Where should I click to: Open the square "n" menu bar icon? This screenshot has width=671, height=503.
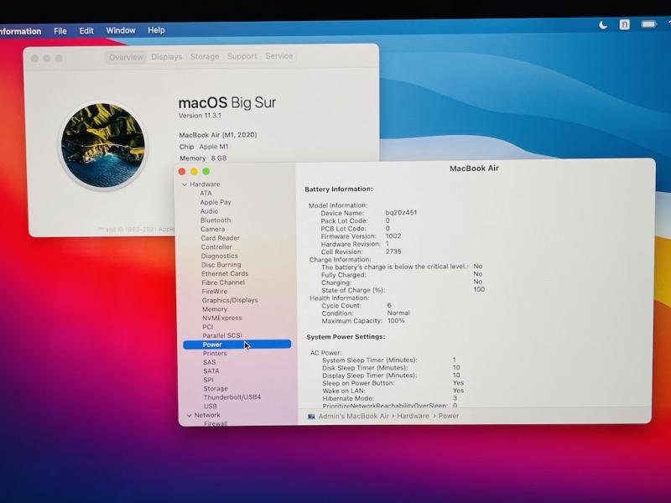click(x=624, y=25)
